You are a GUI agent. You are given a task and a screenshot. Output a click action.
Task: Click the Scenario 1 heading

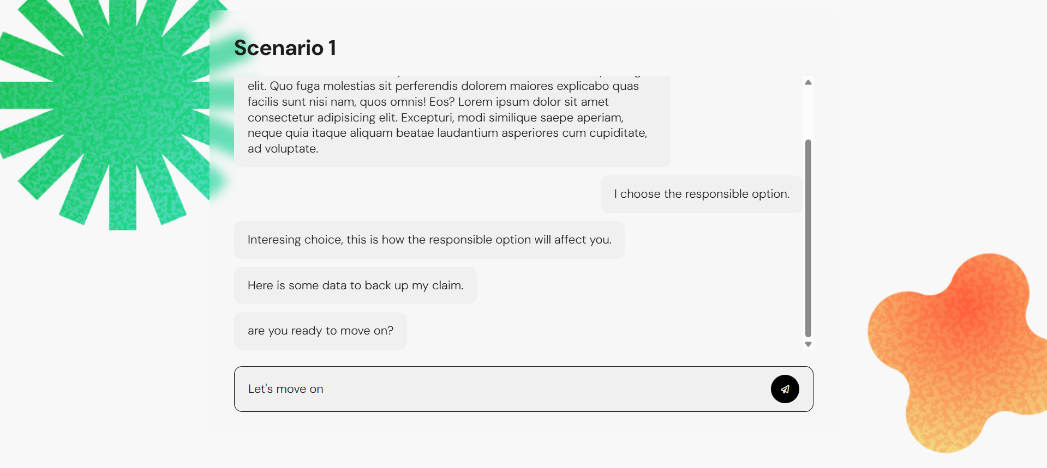[285, 48]
